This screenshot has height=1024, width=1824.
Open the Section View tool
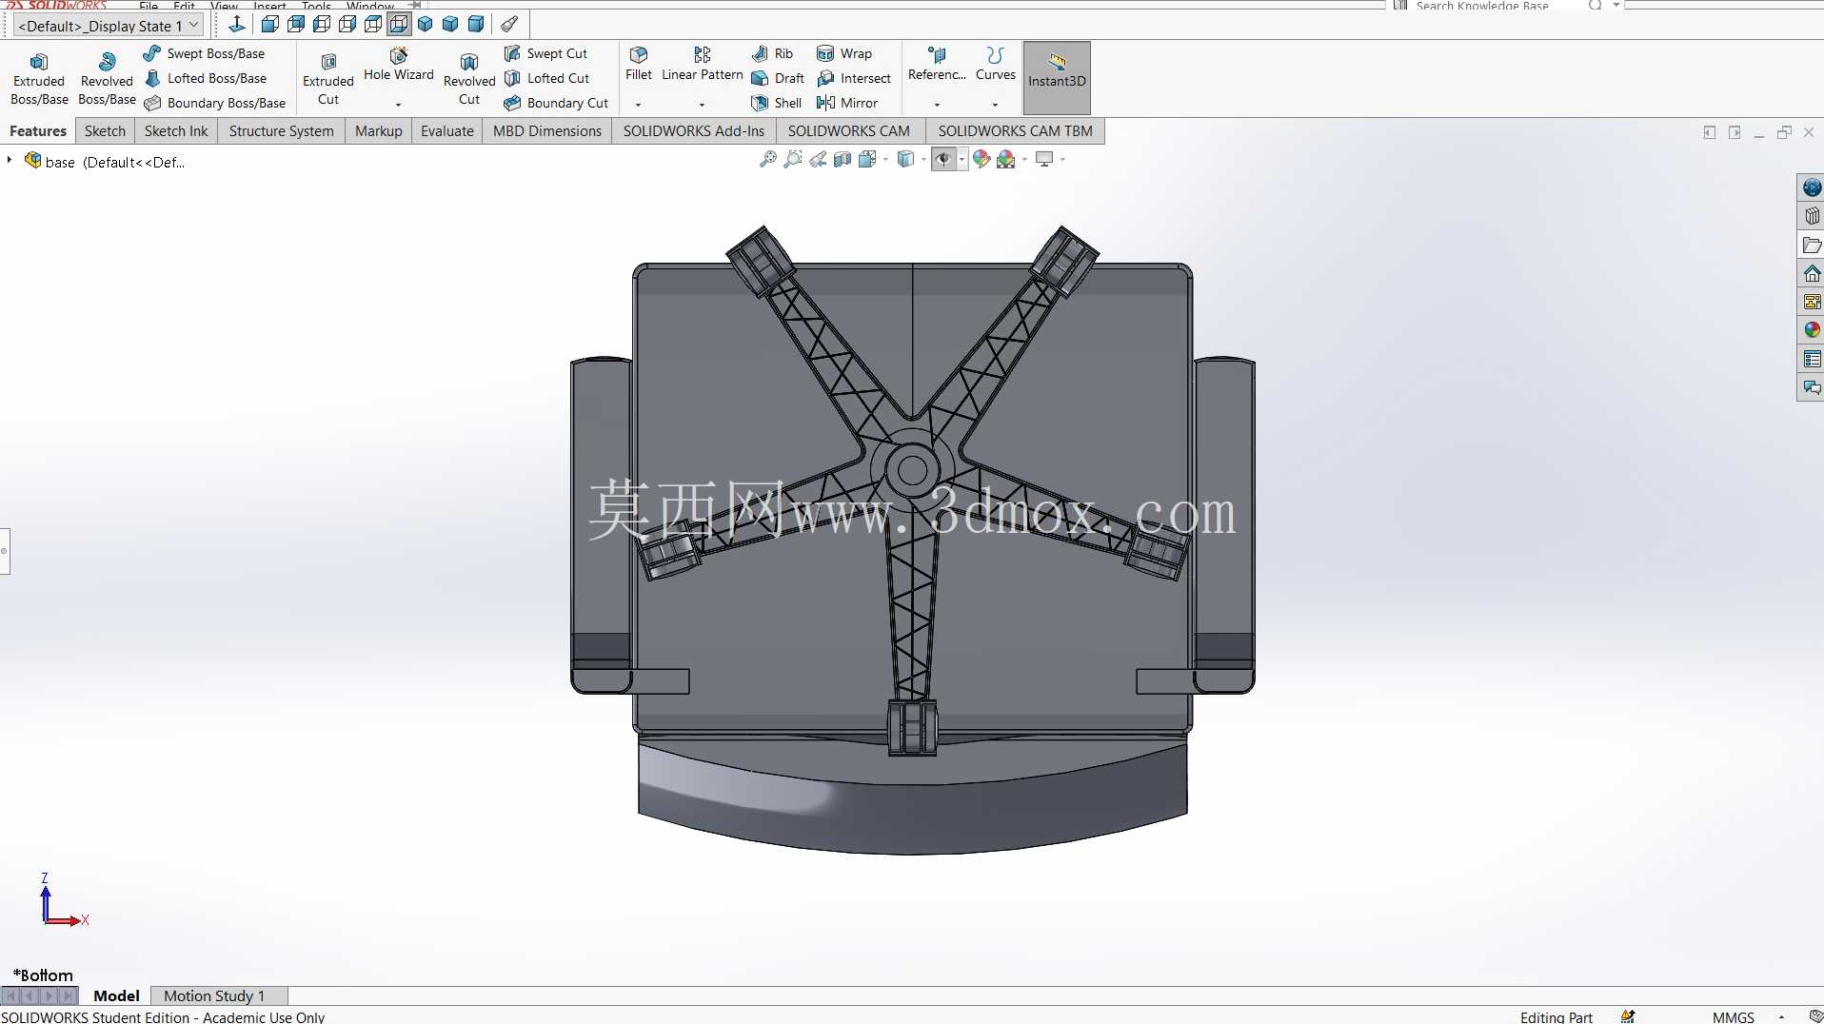843,160
